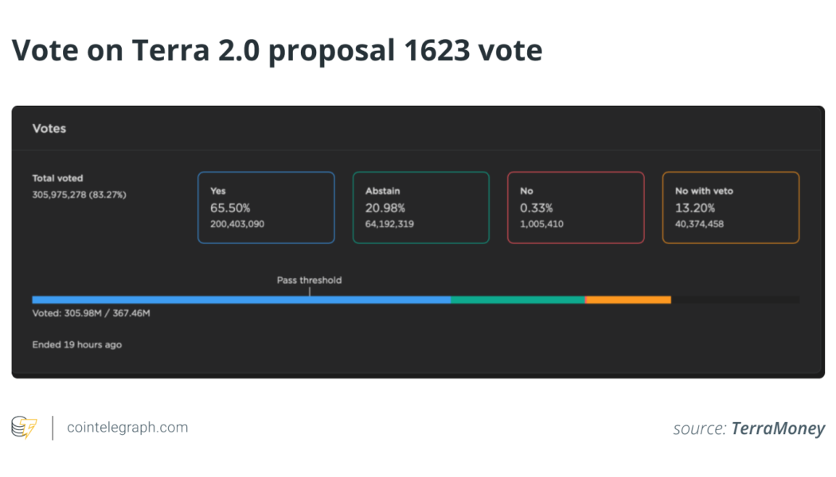Click the Cointelegraph logo icon

coord(25,427)
